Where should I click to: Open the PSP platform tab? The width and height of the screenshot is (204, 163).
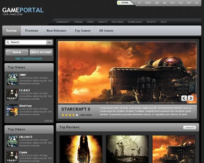coord(189,3)
